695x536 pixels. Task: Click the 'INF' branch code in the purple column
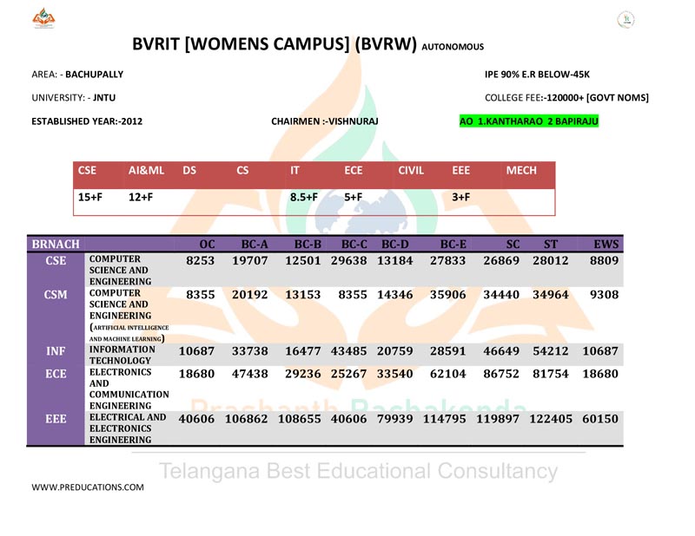click(56, 351)
